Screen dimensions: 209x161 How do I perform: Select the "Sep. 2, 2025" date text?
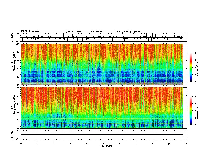[74, 32]
